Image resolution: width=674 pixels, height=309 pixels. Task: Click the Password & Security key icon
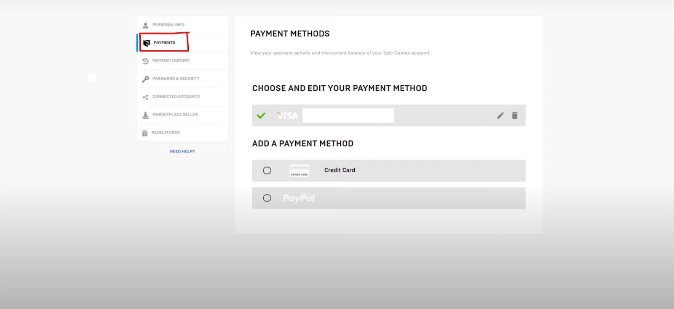[145, 79]
